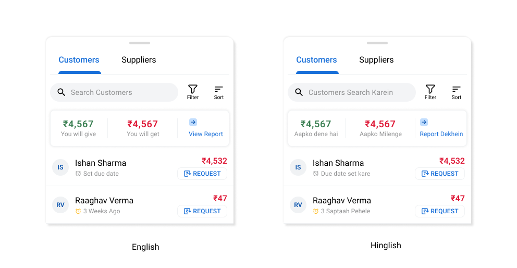Select blue arrow icon above View Report

(x=193, y=123)
